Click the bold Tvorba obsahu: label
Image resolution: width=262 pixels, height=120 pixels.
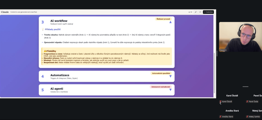coord(51,35)
